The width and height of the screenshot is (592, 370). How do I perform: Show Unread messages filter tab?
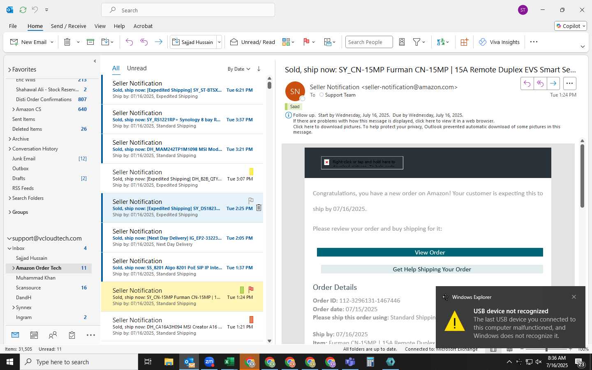coord(137,68)
